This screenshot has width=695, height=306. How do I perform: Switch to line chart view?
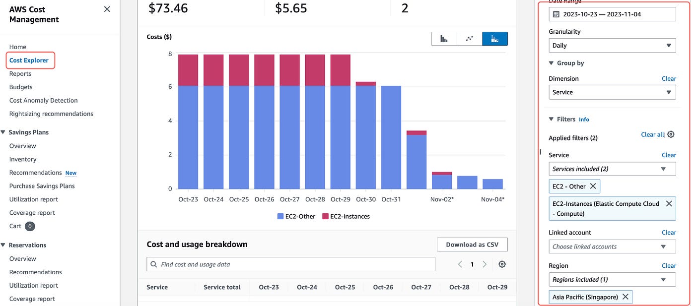pos(469,39)
